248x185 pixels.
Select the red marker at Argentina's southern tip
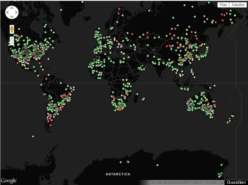pos(50,125)
